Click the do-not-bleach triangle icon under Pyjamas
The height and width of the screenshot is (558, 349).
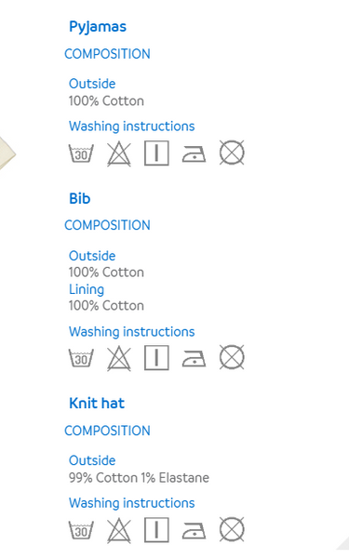[119, 153]
